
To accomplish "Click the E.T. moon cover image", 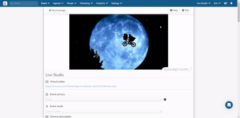I will (118, 42).
